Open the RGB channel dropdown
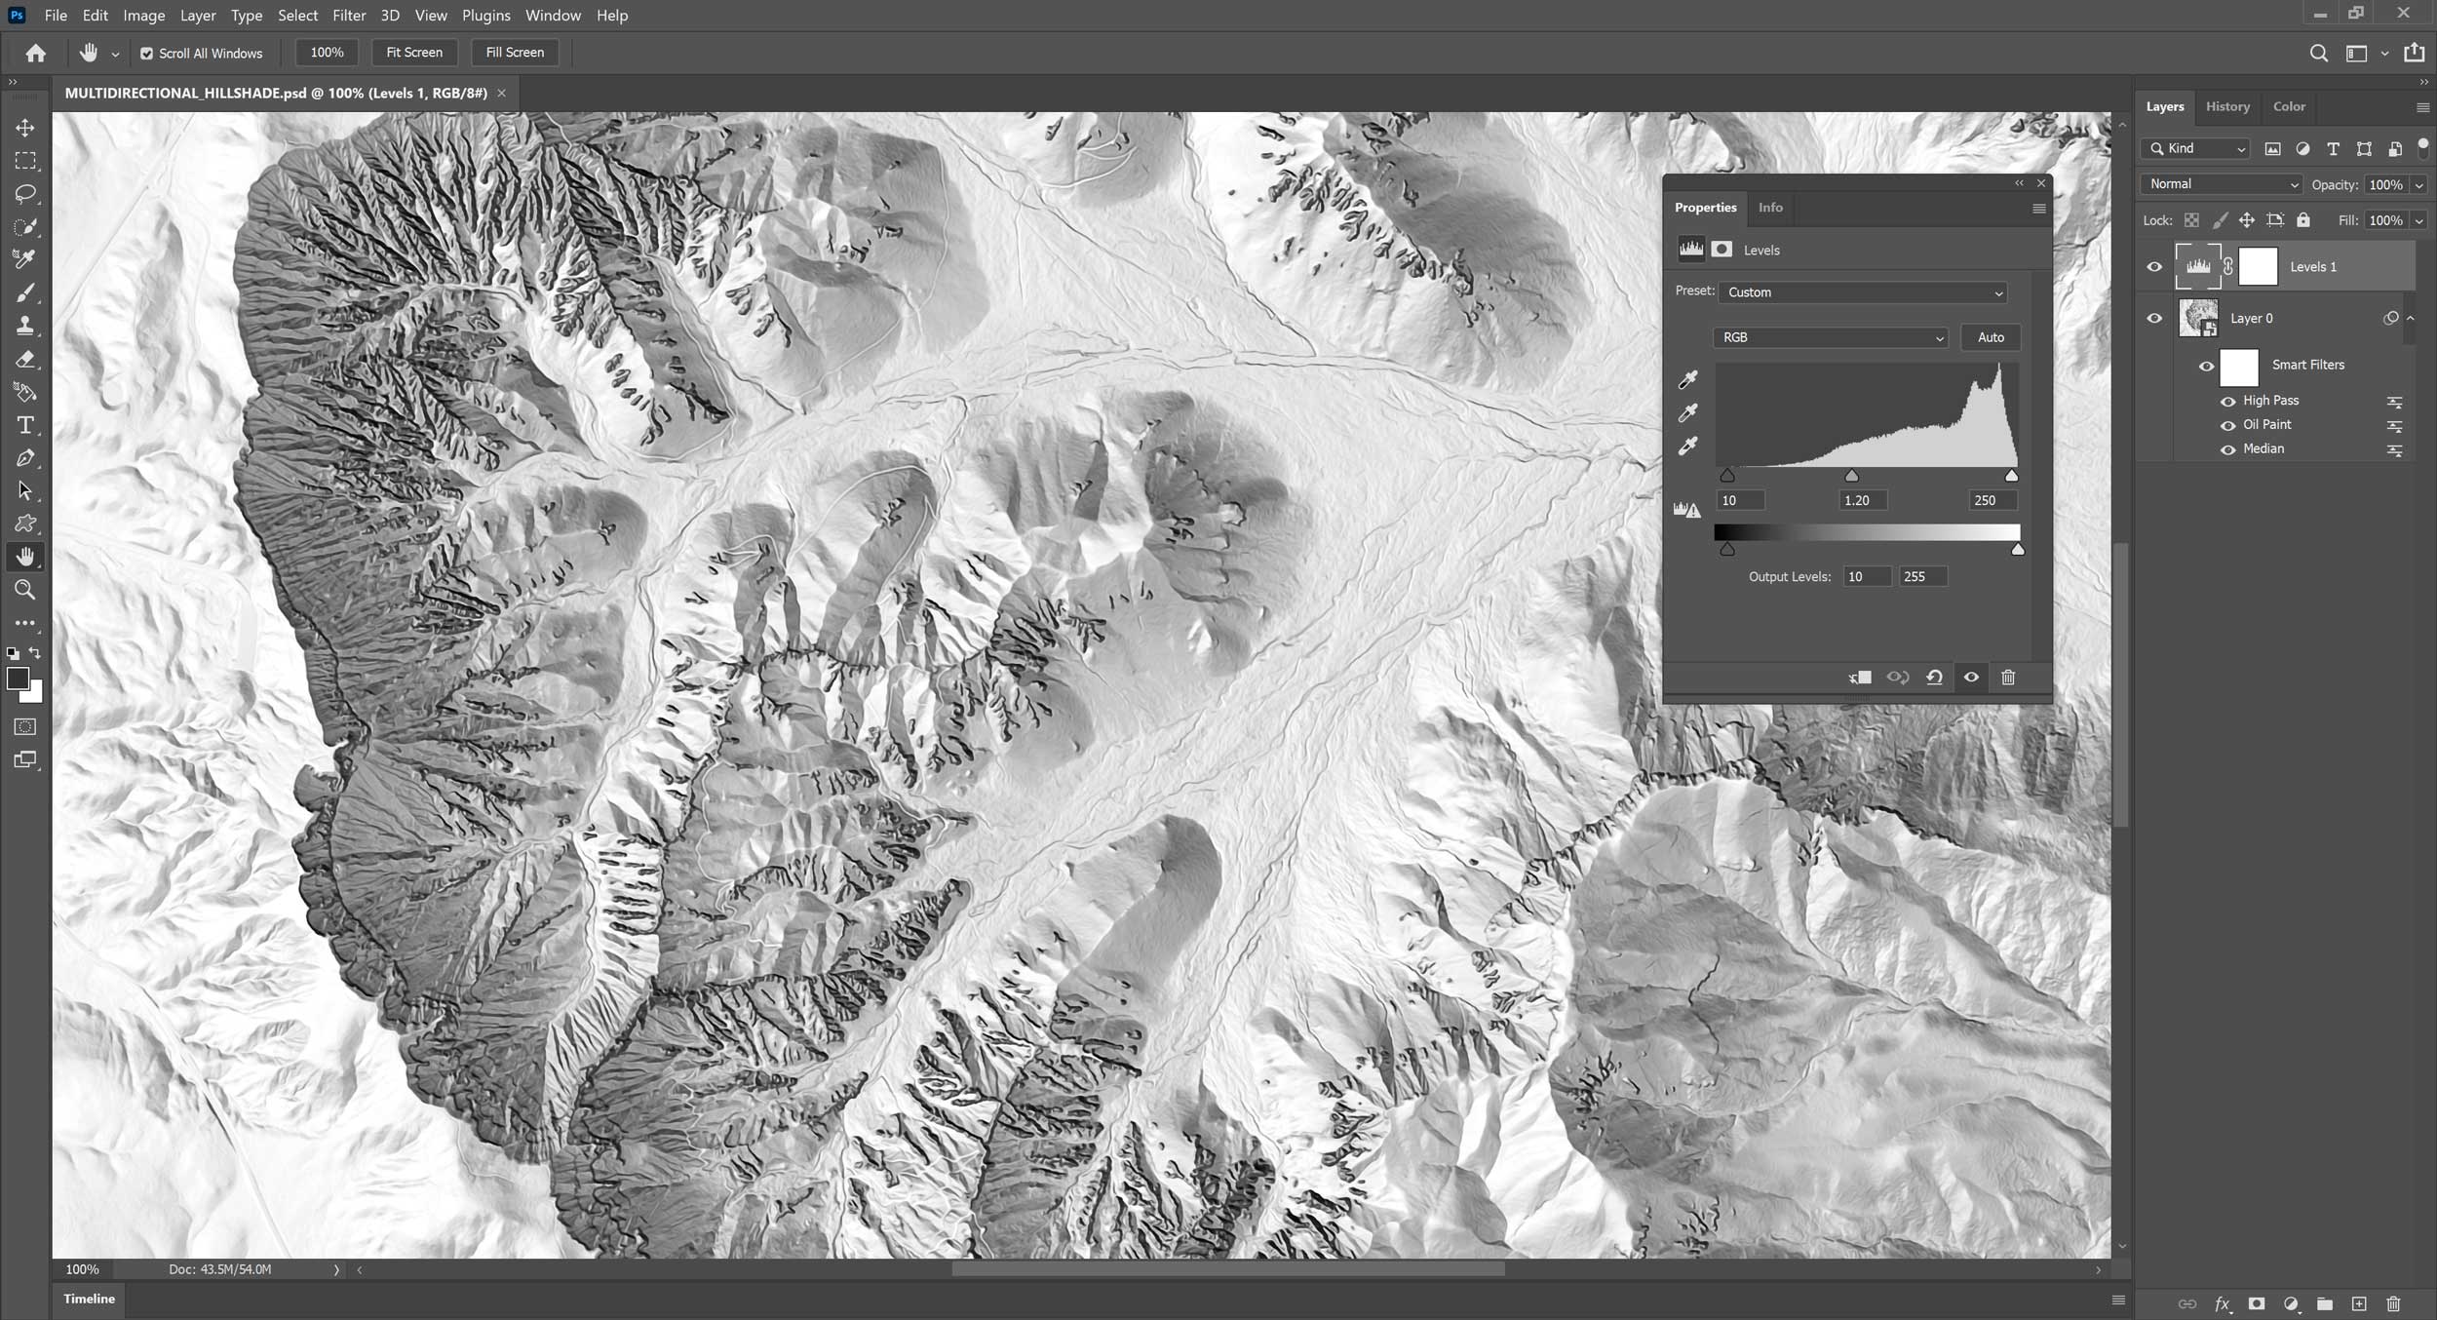The width and height of the screenshot is (2437, 1320). [x=1830, y=337]
